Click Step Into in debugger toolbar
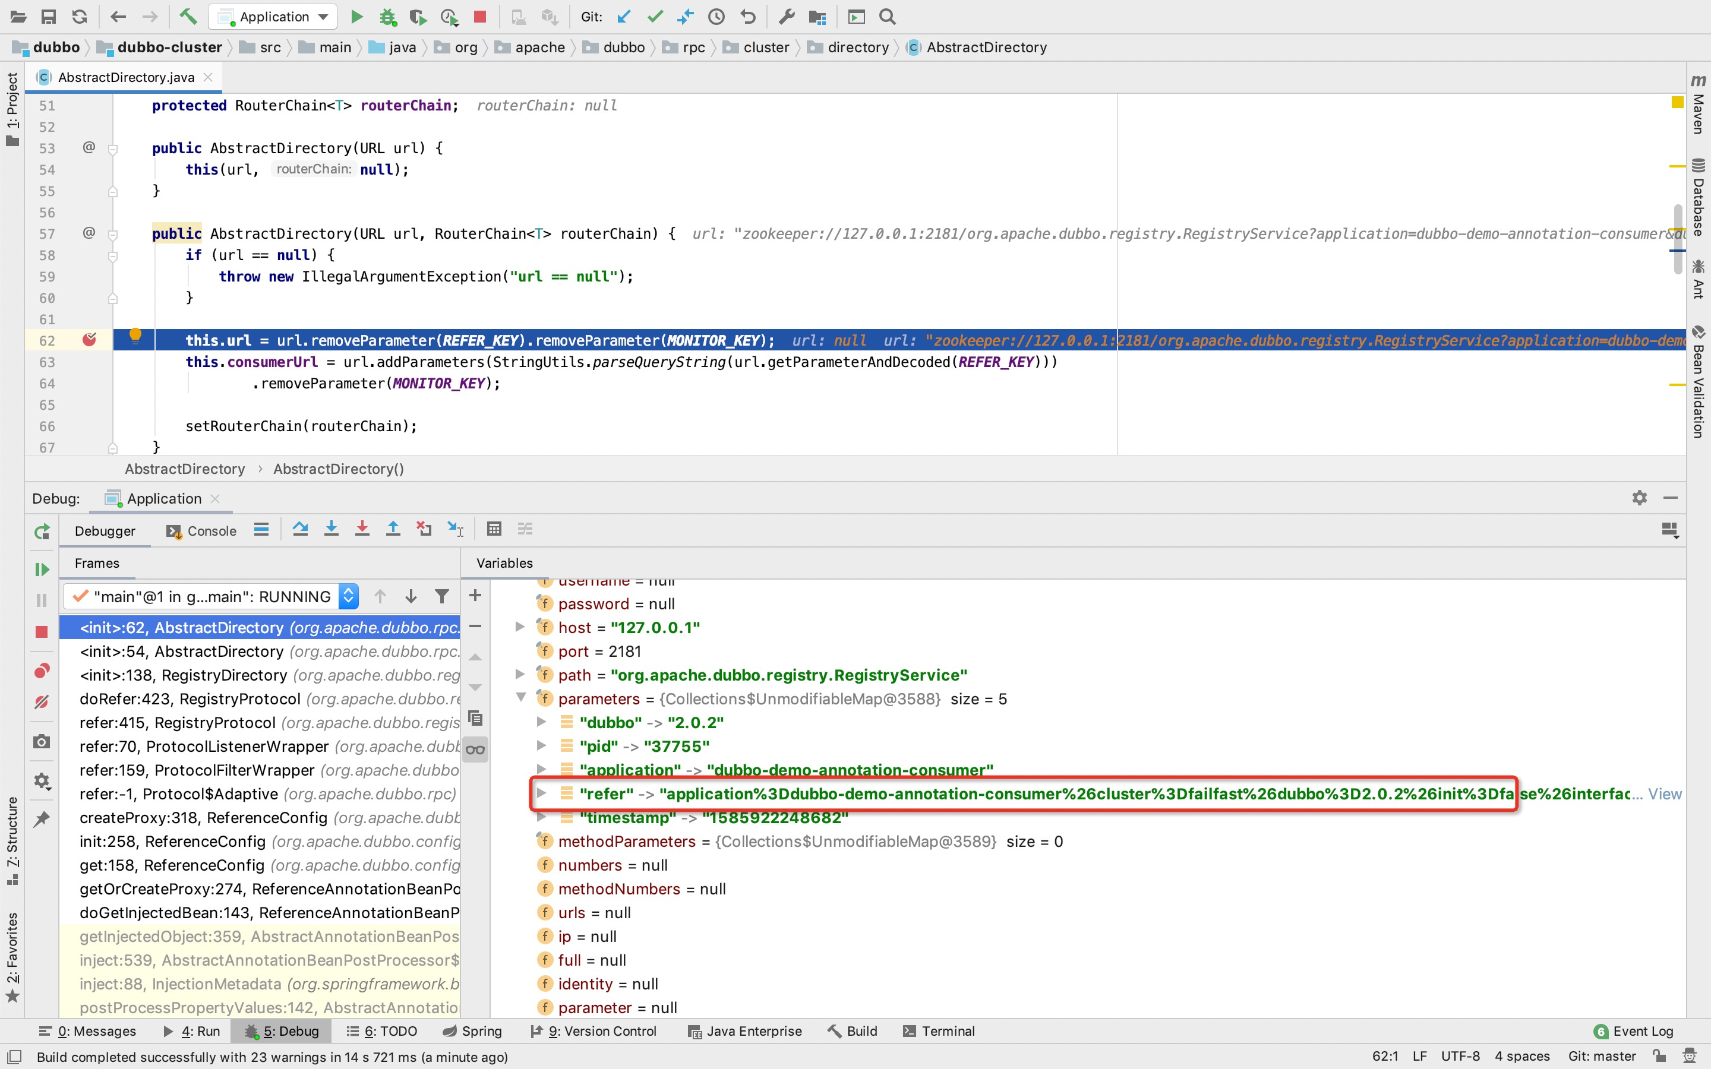 coord(331,529)
